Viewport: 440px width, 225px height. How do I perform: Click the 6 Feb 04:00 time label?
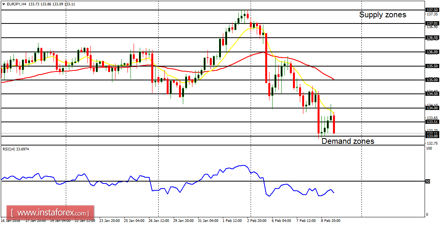[281, 220]
